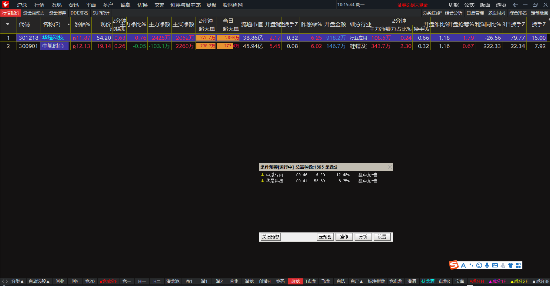Select the 伏龙潭 bottom tab

tap(428, 281)
